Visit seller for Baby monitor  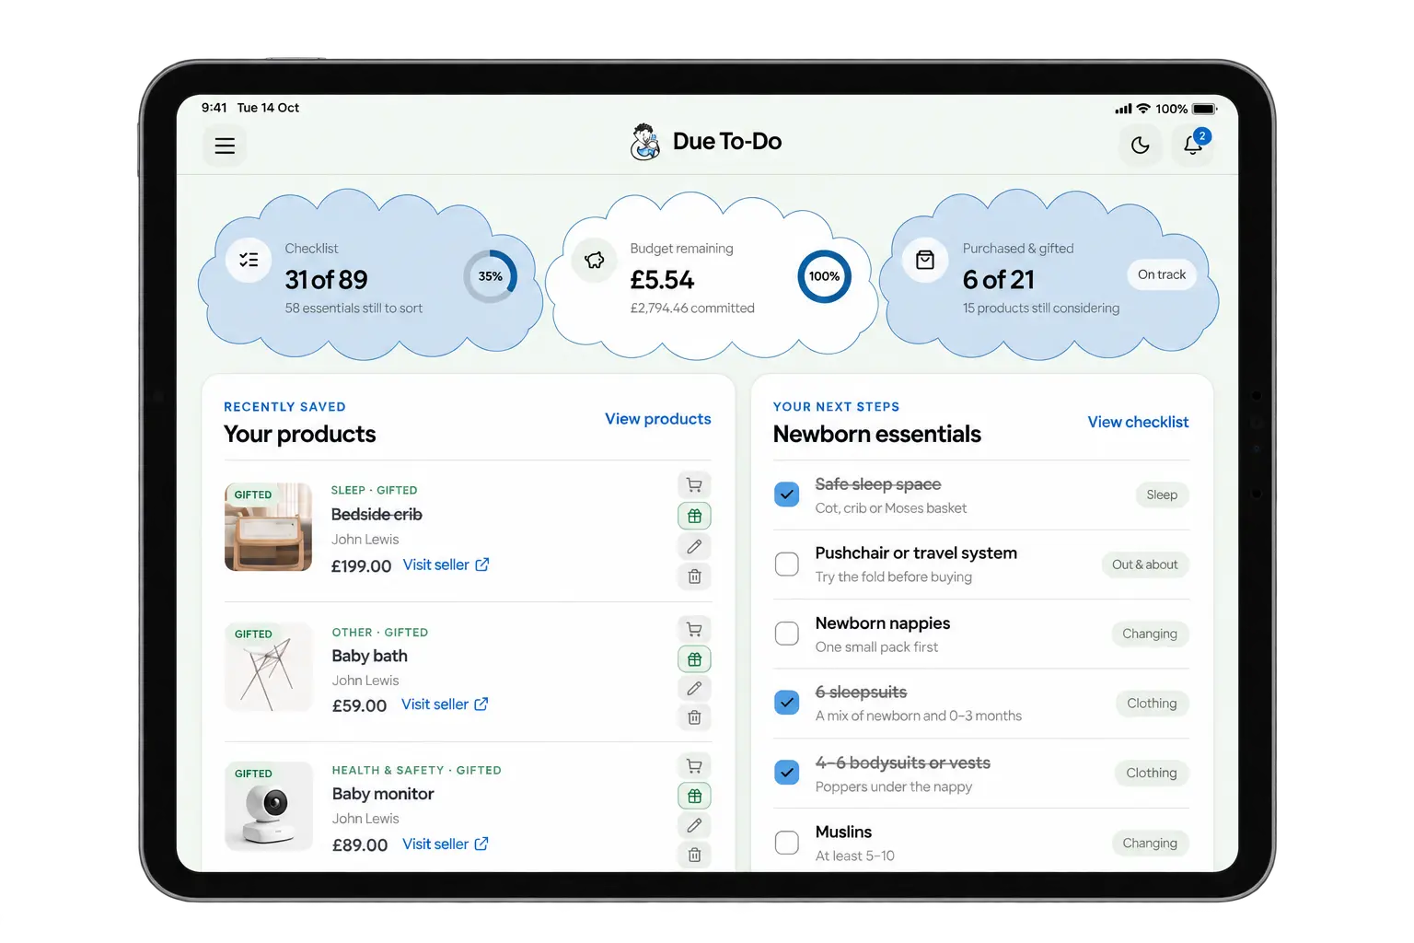pos(446,844)
